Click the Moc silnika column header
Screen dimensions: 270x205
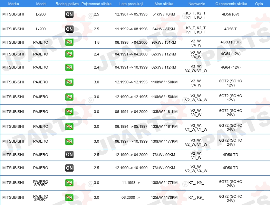click(164, 4)
